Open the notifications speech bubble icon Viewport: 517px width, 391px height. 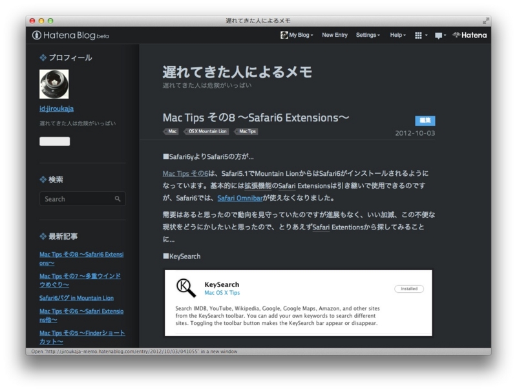(440, 36)
